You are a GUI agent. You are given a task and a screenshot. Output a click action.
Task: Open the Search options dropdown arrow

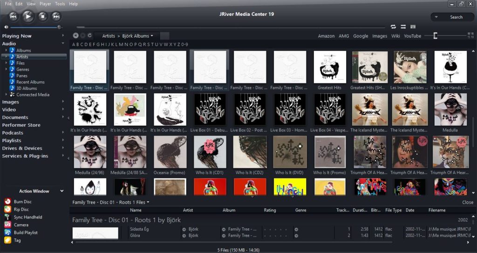click(436, 17)
